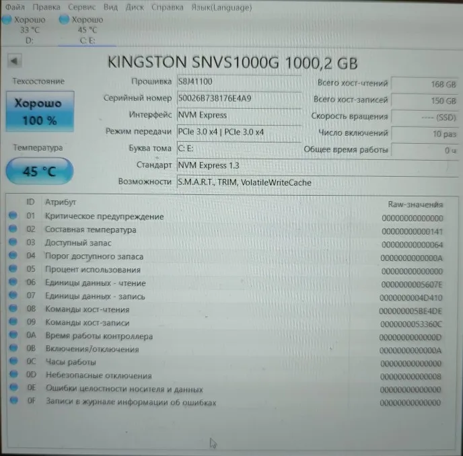Click the rotation speed value ---- (SSD)
Screen dimensions: 463x456
tap(425, 118)
